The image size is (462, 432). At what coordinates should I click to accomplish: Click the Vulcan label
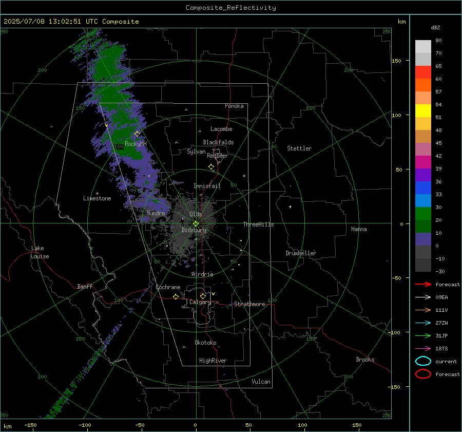[261, 382]
